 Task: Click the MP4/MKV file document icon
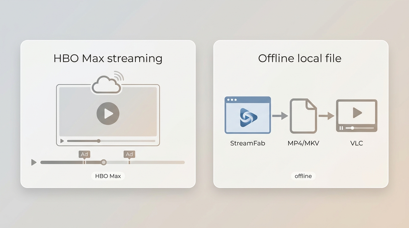click(x=303, y=116)
